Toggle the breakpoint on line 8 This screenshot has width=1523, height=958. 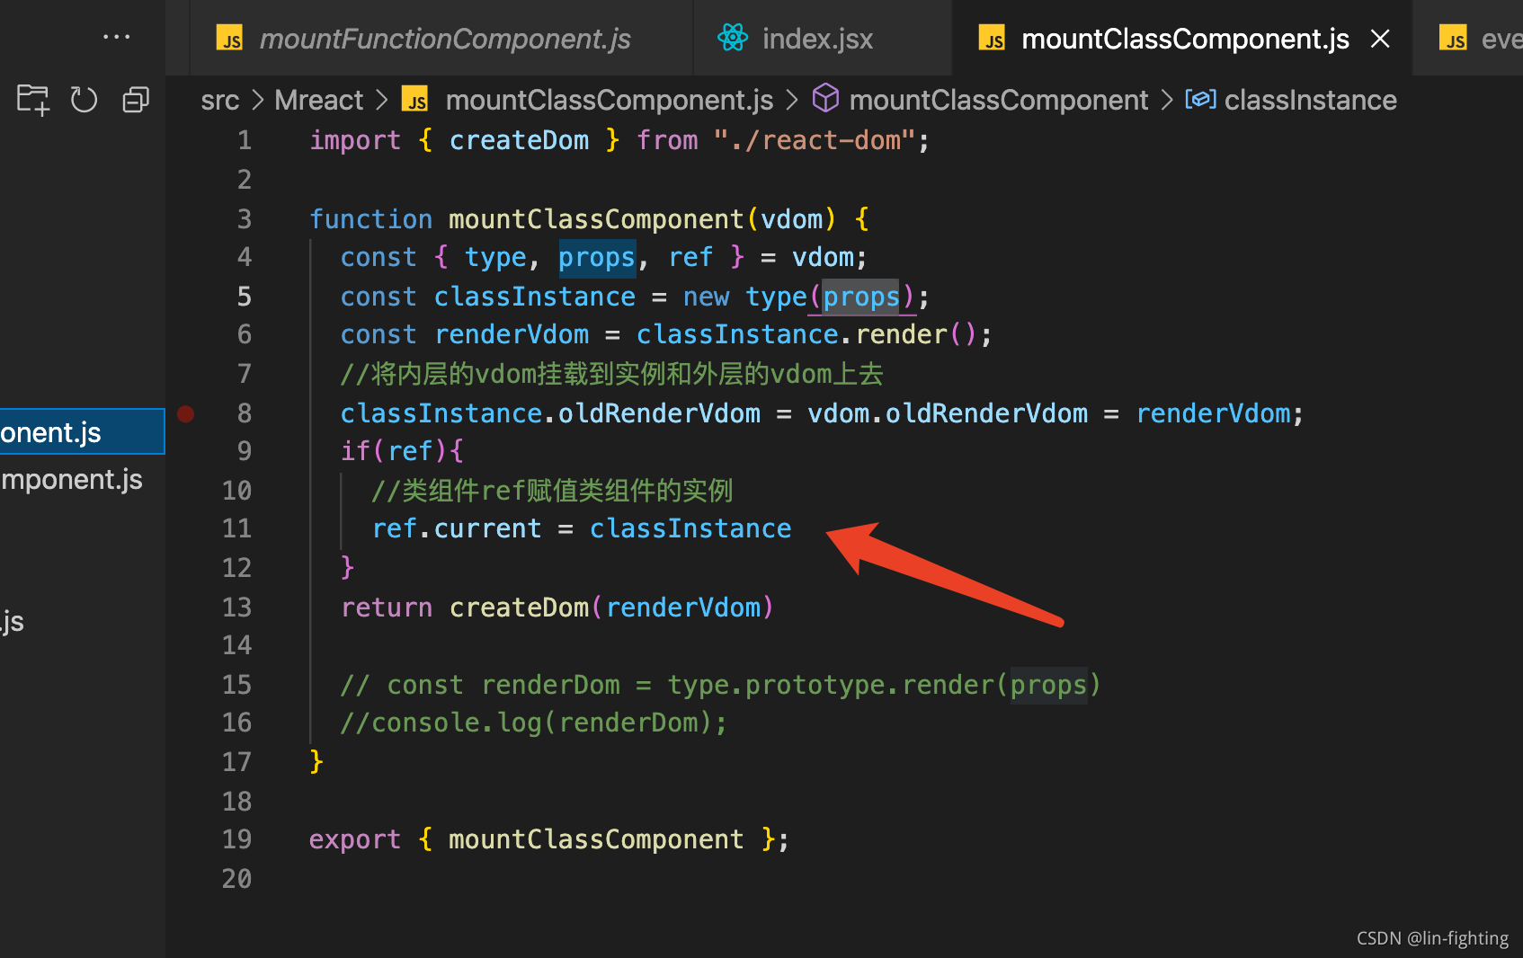(x=186, y=413)
